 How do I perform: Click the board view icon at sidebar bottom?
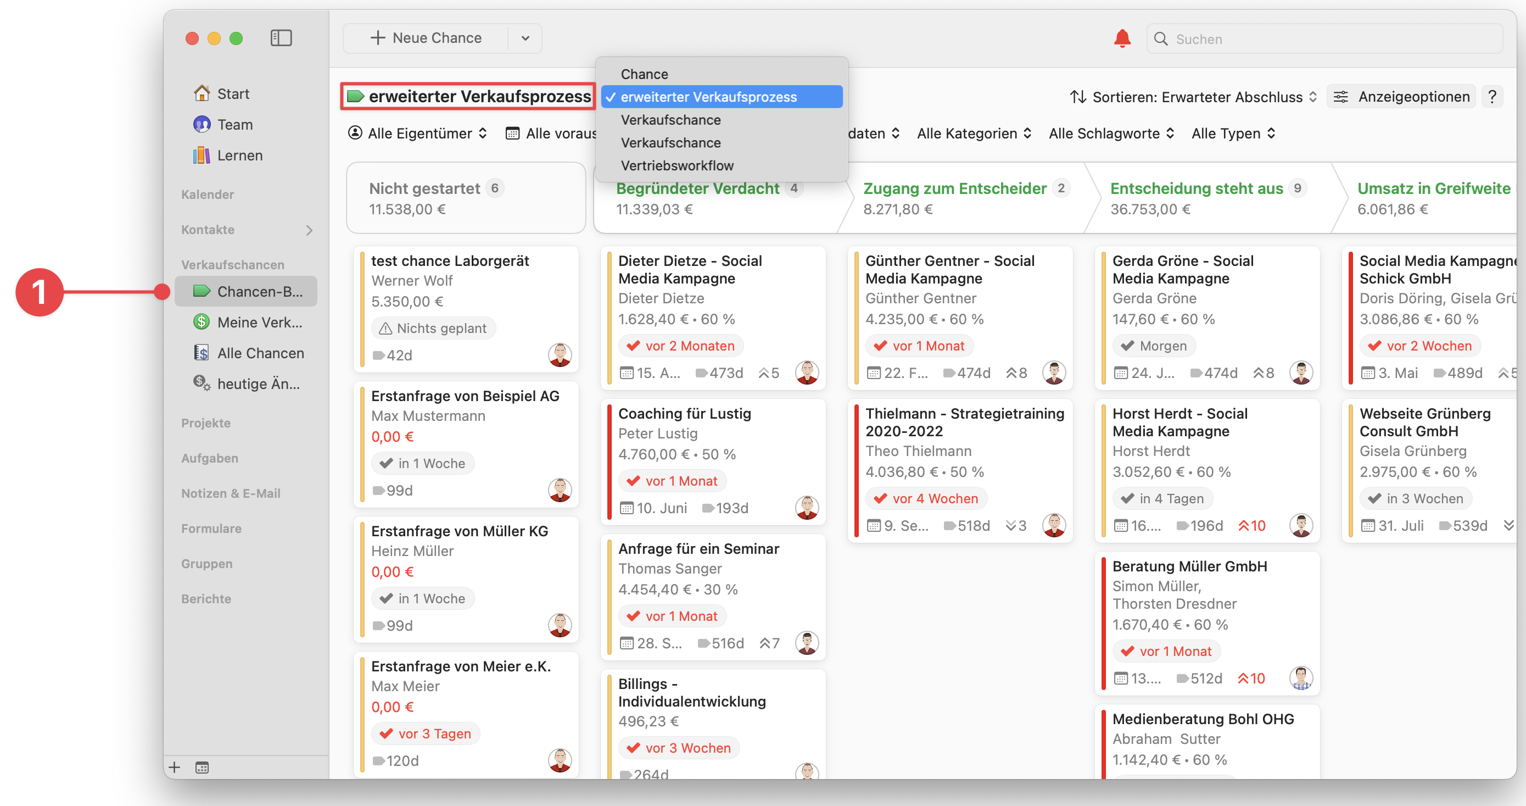point(202,767)
